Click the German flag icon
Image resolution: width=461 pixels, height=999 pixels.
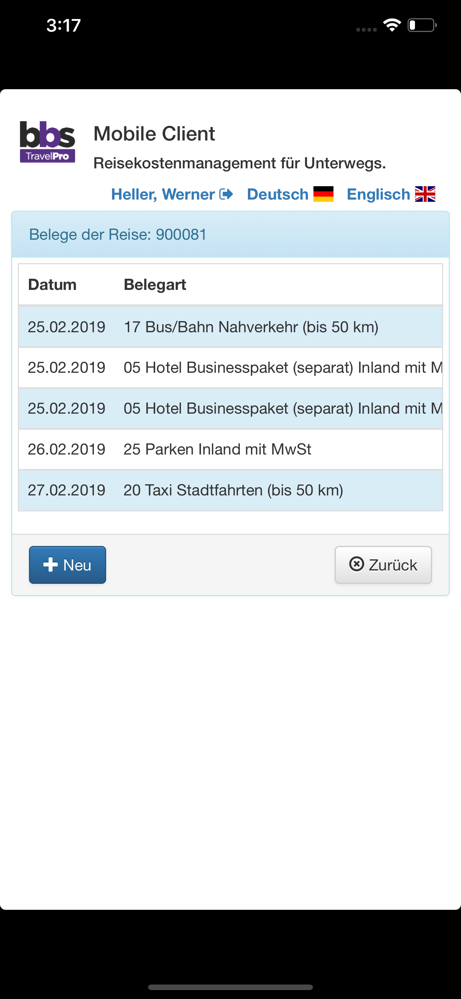[323, 194]
